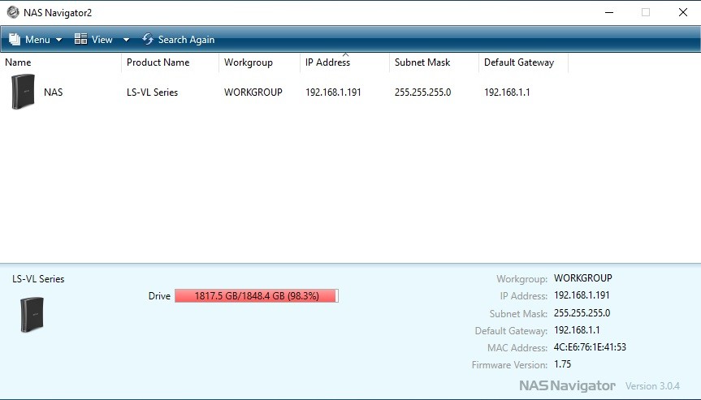Sort by the IP Address column header

(344, 62)
